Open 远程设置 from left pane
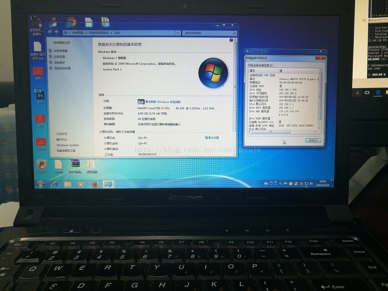 (x=59, y=57)
